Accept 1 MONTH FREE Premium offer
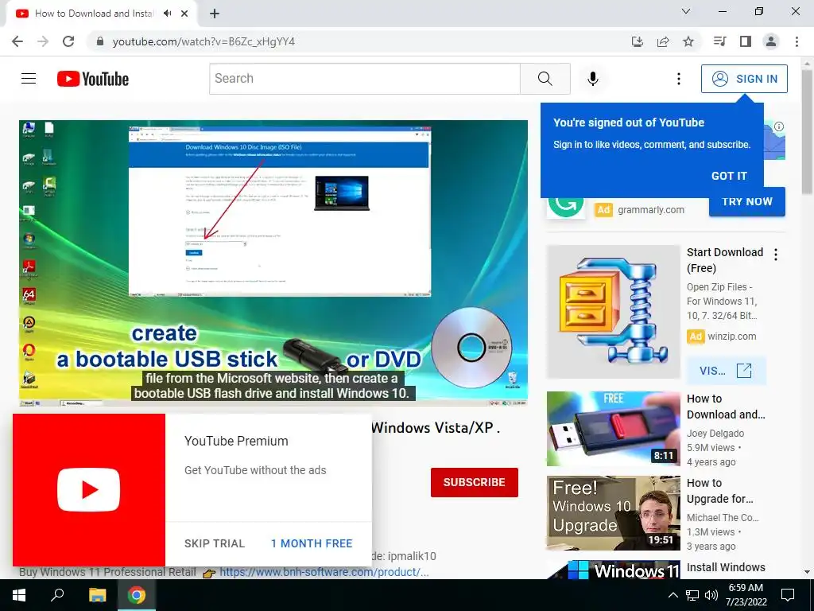The width and height of the screenshot is (814, 611). (x=312, y=543)
